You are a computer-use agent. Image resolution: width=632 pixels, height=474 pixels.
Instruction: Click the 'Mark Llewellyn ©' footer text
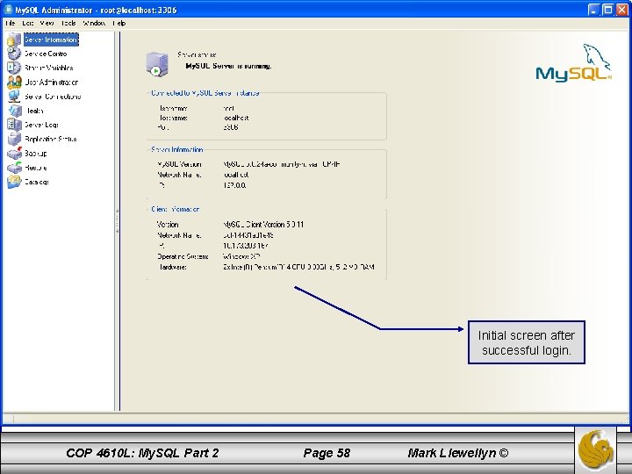click(458, 453)
